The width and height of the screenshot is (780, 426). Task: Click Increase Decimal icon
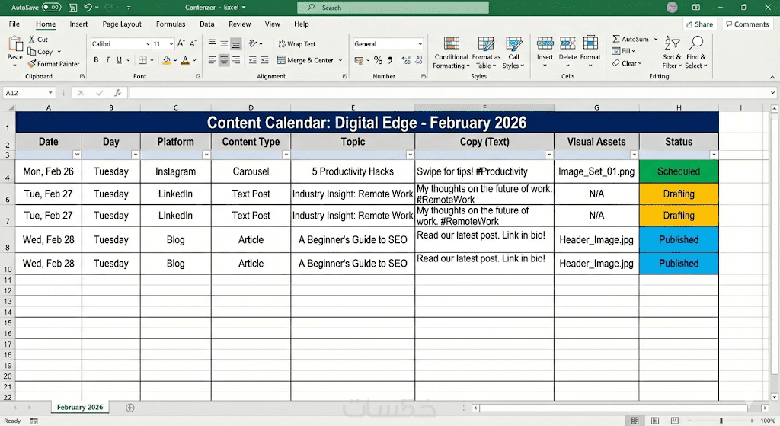pos(407,60)
